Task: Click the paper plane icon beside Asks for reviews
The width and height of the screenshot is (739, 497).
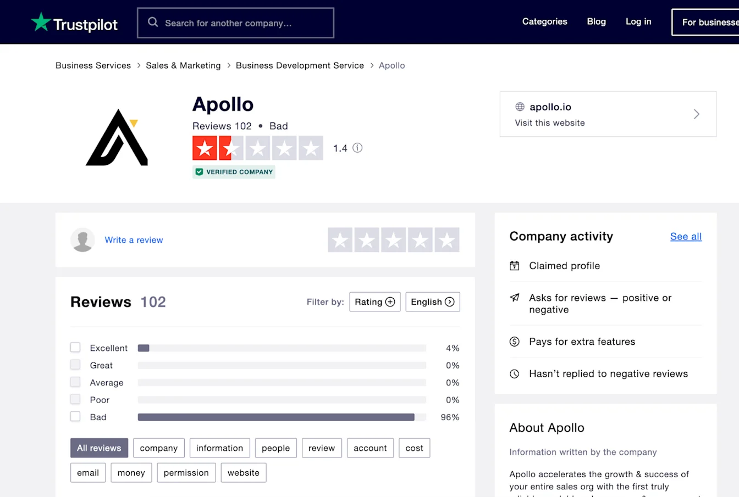Action: 515,298
